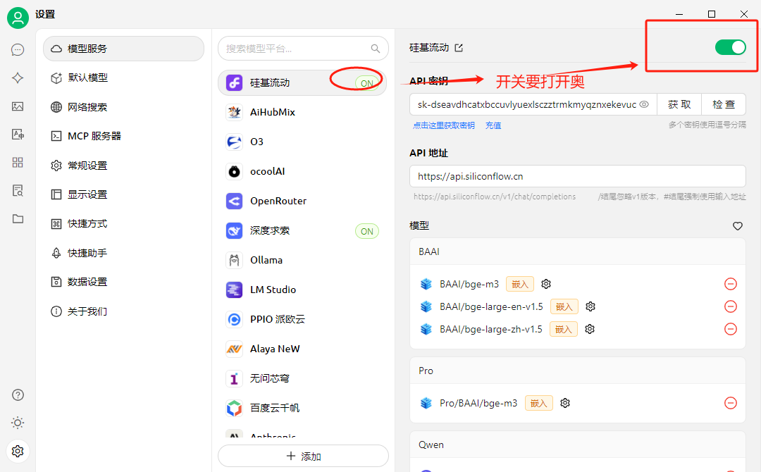Click the 检查 API key button
Screen dimensions: 761x472
[x=724, y=104]
